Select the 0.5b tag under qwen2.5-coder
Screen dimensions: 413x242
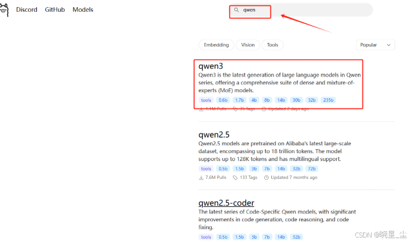(x=223, y=237)
